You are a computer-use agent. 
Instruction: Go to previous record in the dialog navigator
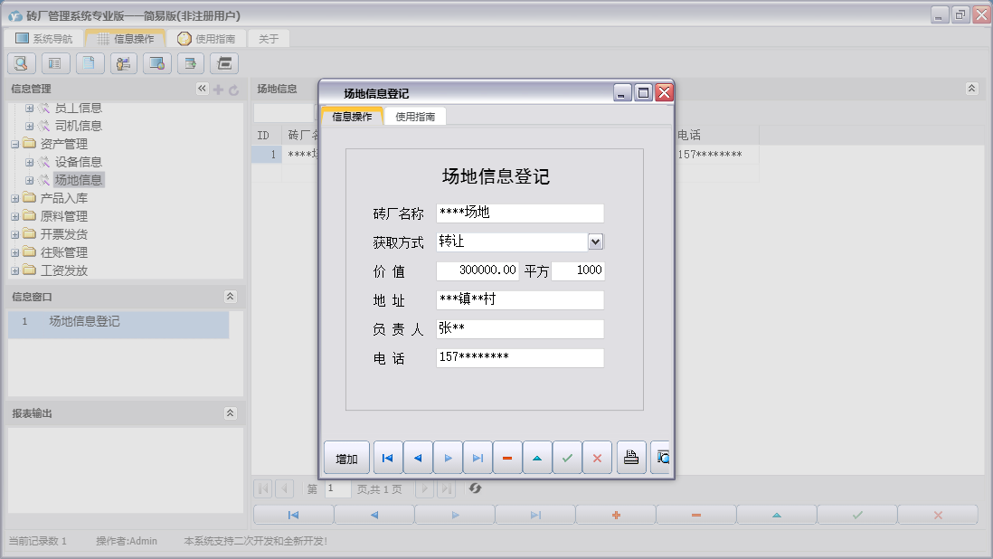[x=418, y=458]
